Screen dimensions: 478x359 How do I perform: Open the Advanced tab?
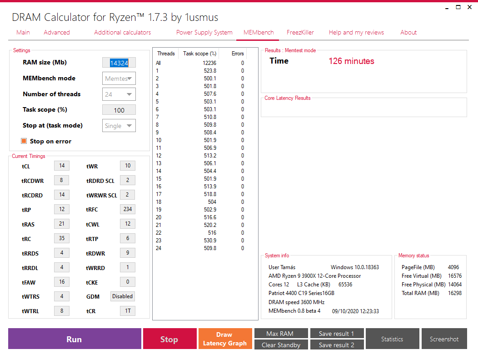point(57,33)
